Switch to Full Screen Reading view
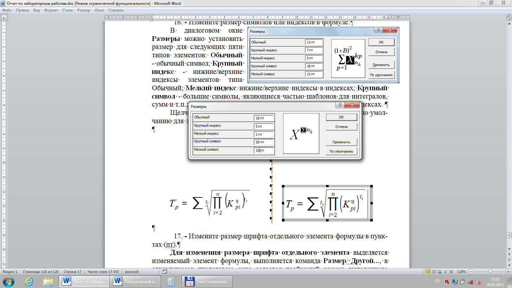 [434, 272]
